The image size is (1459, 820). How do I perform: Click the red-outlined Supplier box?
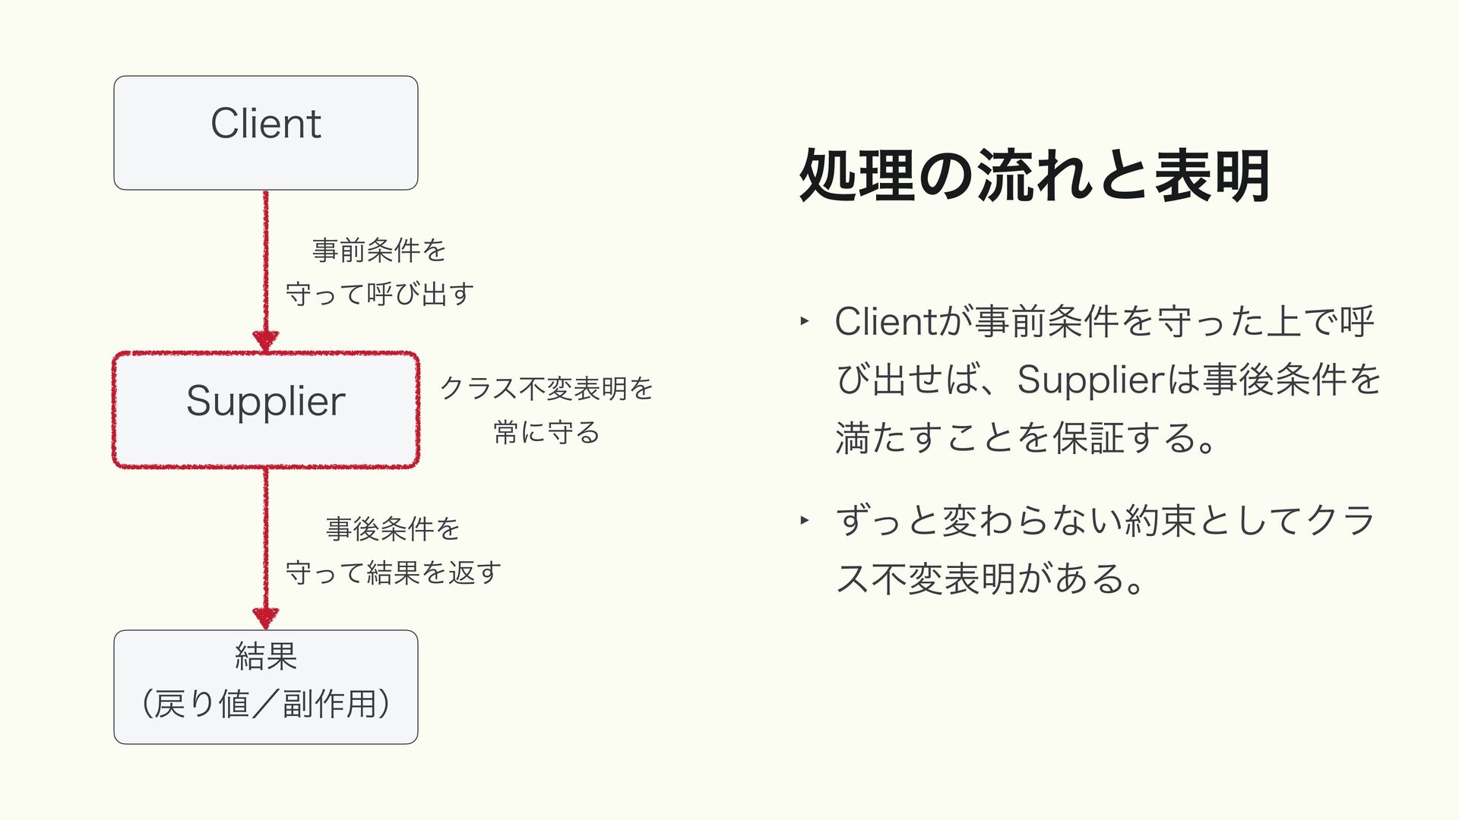coord(265,410)
